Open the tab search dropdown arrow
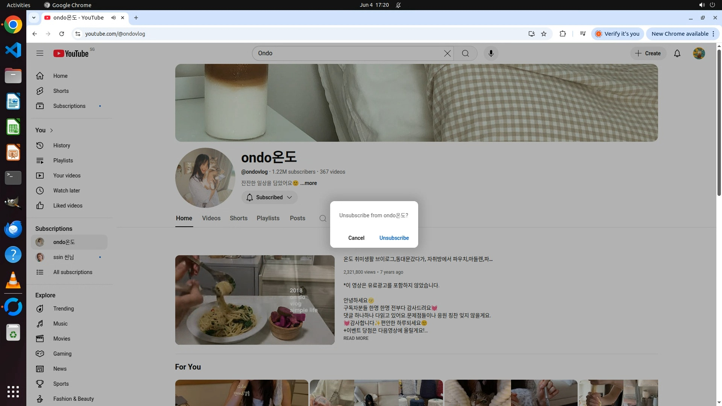This screenshot has height=406, width=722. tap(34, 18)
